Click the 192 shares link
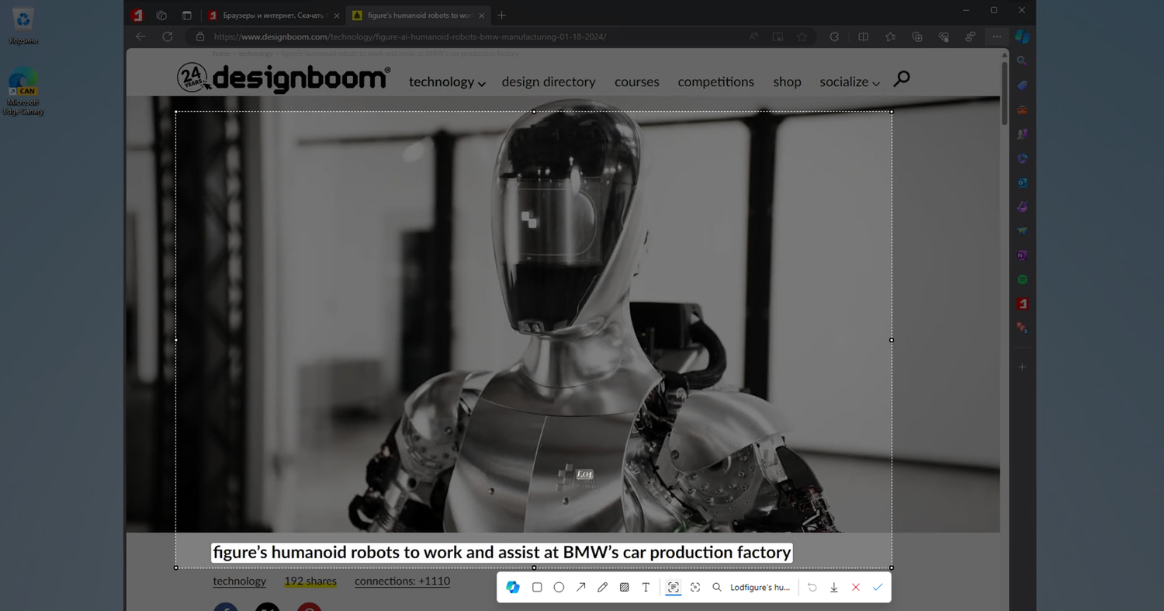 coord(310,581)
